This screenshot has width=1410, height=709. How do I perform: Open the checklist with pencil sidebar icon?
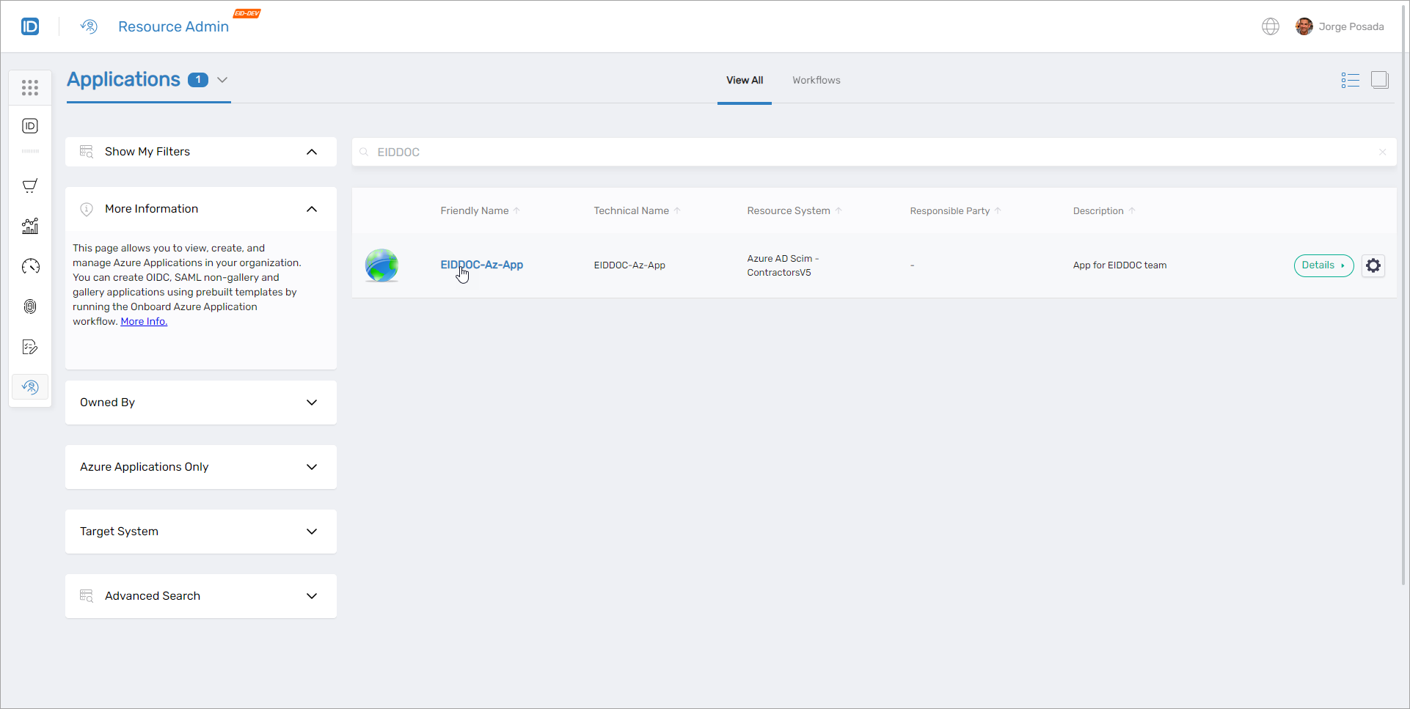point(30,347)
